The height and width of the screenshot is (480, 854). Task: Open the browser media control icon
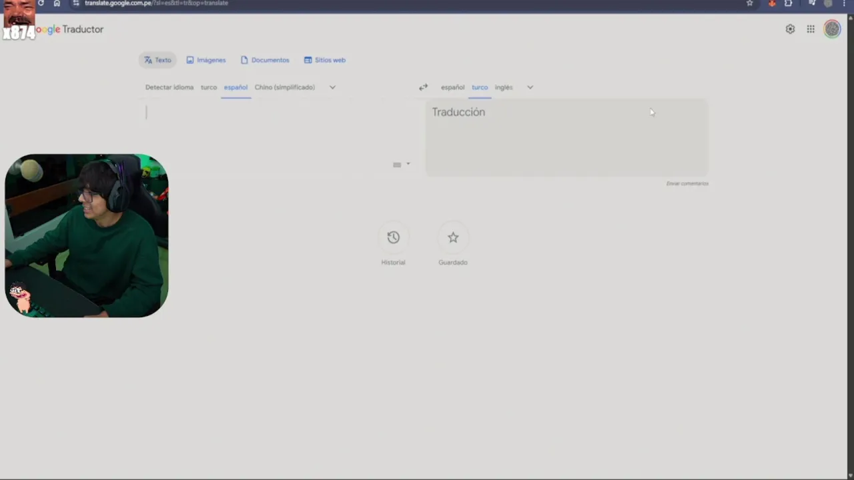point(812,3)
